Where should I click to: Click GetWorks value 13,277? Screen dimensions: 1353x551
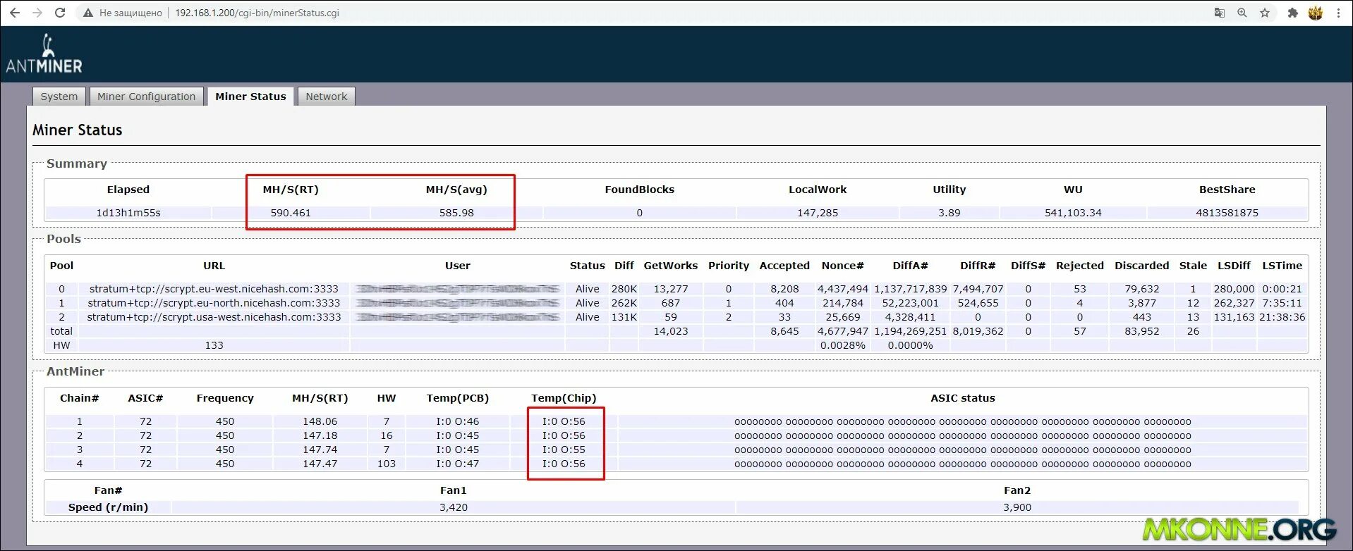[x=670, y=289]
